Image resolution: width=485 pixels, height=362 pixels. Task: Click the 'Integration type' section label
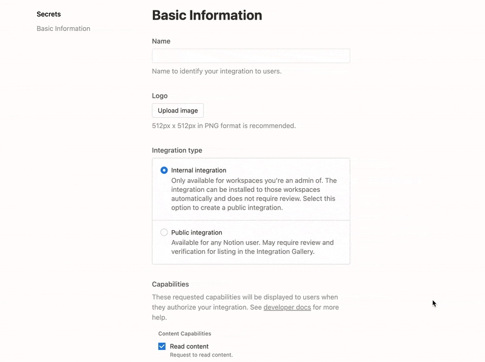pyautogui.click(x=177, y=150)
